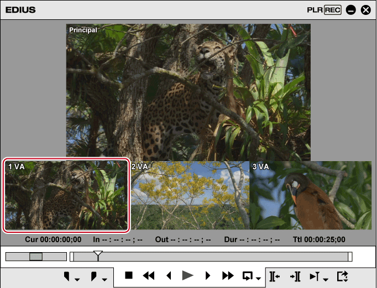Screen dimensions: 377x288
Task: Open the Set Out point dropdown
Action: pyautogui.click(x=104, y=279)
